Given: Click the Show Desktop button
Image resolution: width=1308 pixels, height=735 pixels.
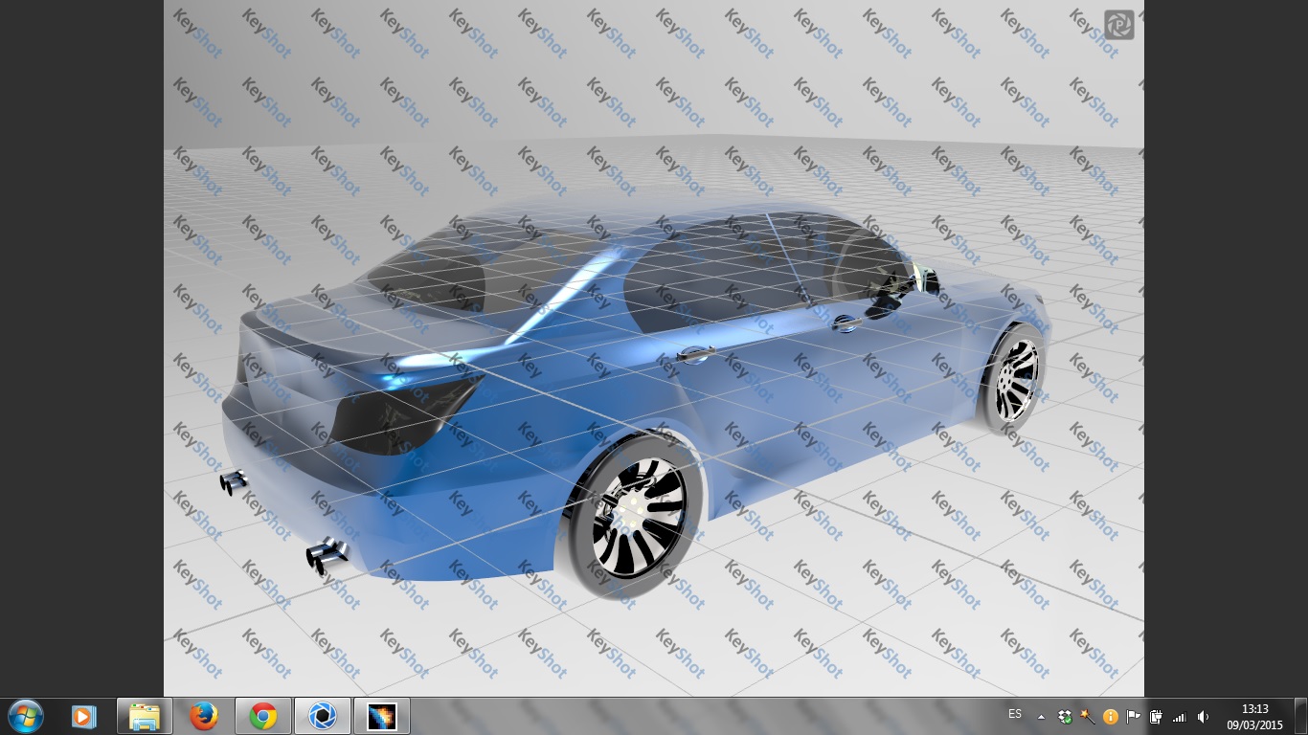Looking at the screenshot, I should (x=1300, y=716).
